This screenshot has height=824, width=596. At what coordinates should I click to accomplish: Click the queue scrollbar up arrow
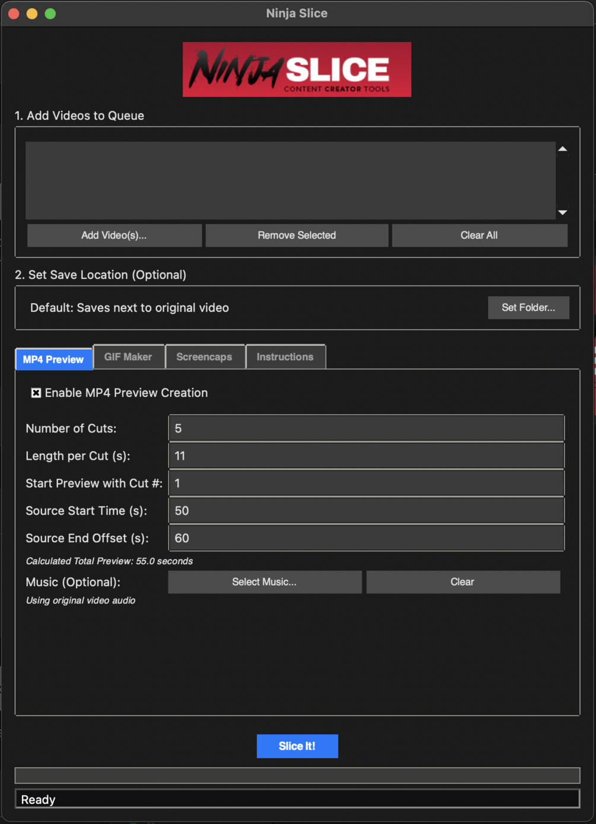point(562,148)
